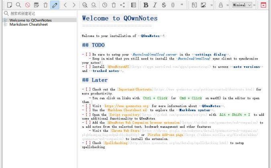The height and width of the screenshot is (168, 271).
Task: Click the padlock encryption icon
Action: click(x=221, y=5)
